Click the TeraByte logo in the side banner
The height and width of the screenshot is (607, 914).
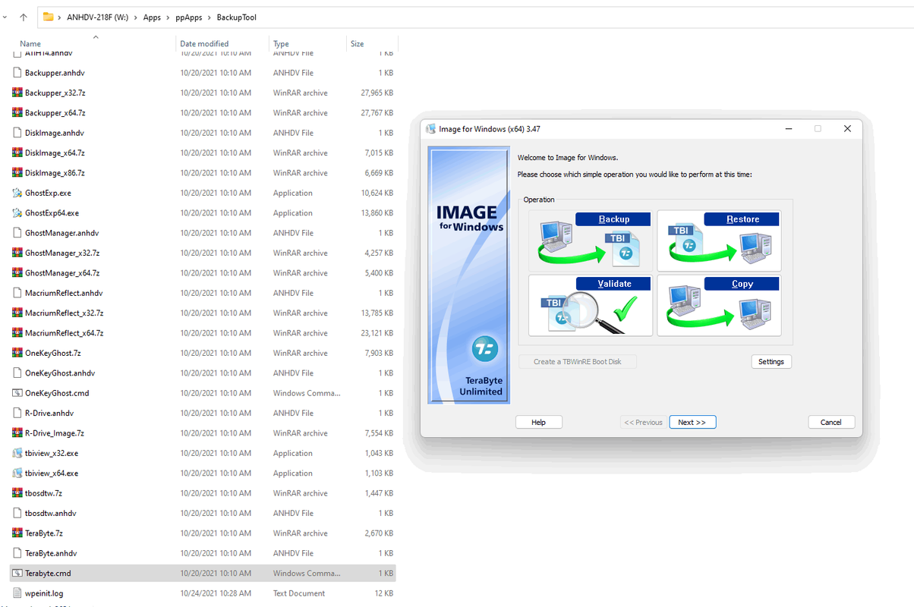pyautogui.click(x=484, y=349)
